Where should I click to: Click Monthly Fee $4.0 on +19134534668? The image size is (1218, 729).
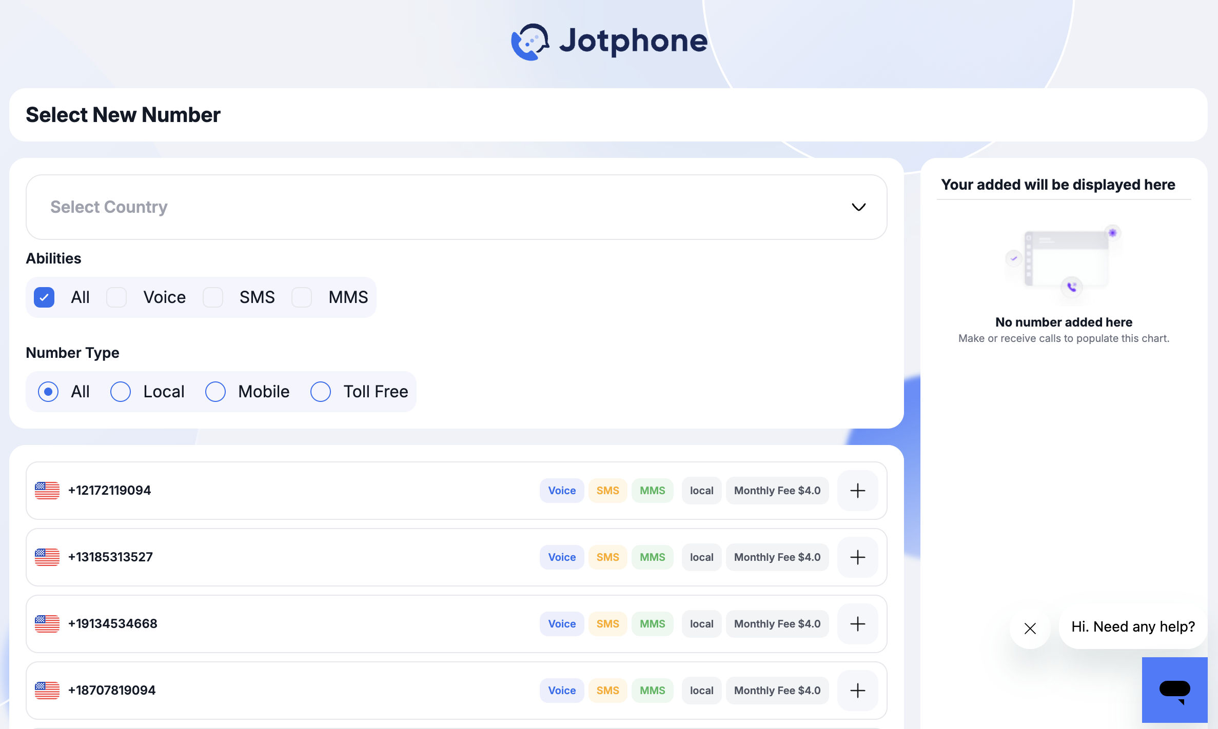(777, 624)
